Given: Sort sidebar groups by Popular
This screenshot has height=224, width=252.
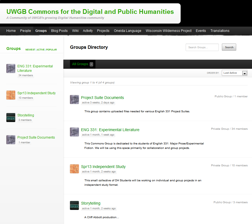Looking at the screenshot, I should [x=51, y=50].
